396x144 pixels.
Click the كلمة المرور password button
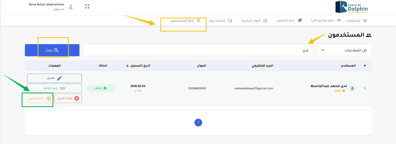tap(40, 98)
